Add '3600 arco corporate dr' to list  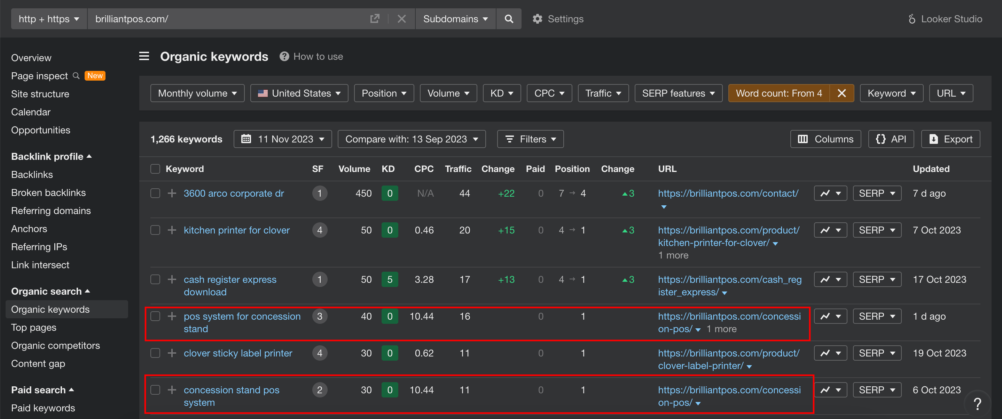click(172, 193)
